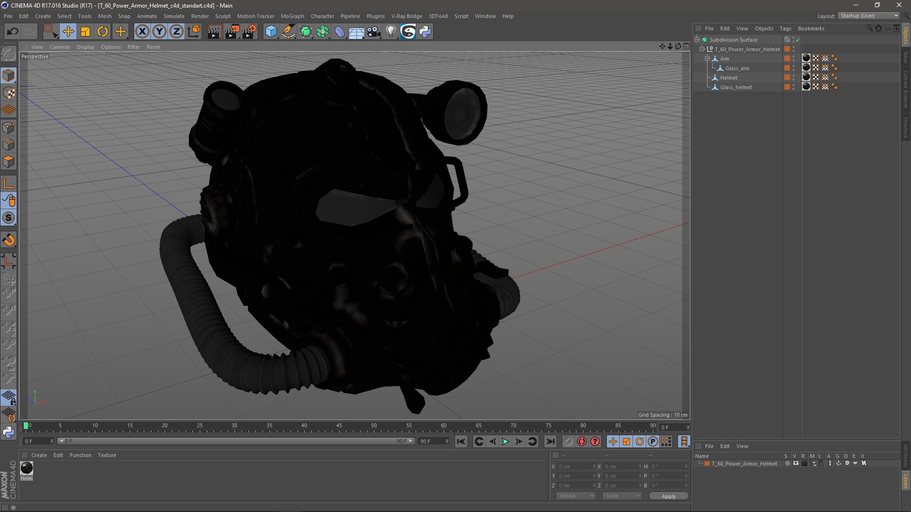Open the Scale mode dropdown
911x512 pixels.
pyautogui.click(x=622, y=496)
